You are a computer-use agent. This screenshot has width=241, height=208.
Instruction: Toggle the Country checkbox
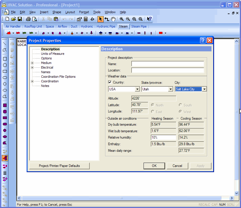click(x=110, y=82)
